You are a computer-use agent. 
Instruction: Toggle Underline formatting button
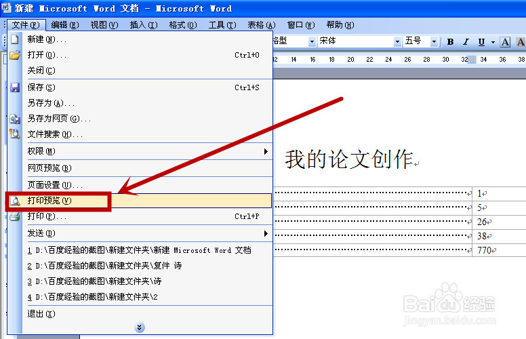coord(481,42)
